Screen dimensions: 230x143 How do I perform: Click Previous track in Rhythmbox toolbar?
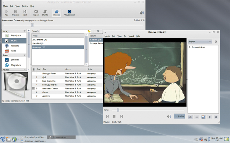point(15,13)
